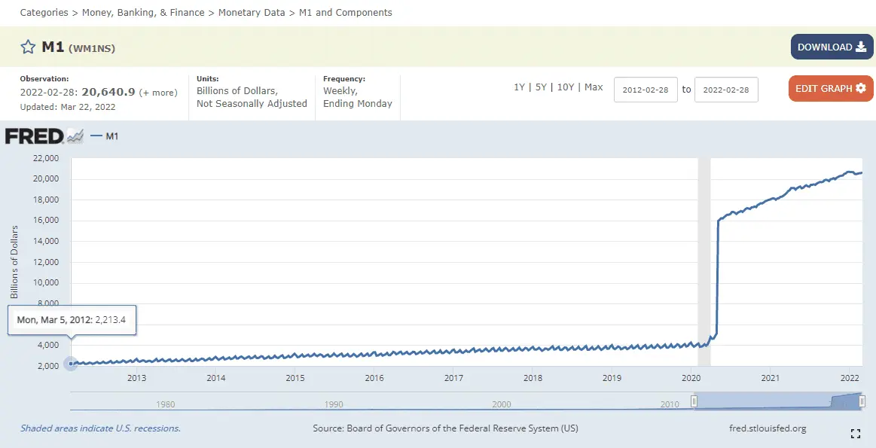Select the 1Y time range

click(519, 87)
